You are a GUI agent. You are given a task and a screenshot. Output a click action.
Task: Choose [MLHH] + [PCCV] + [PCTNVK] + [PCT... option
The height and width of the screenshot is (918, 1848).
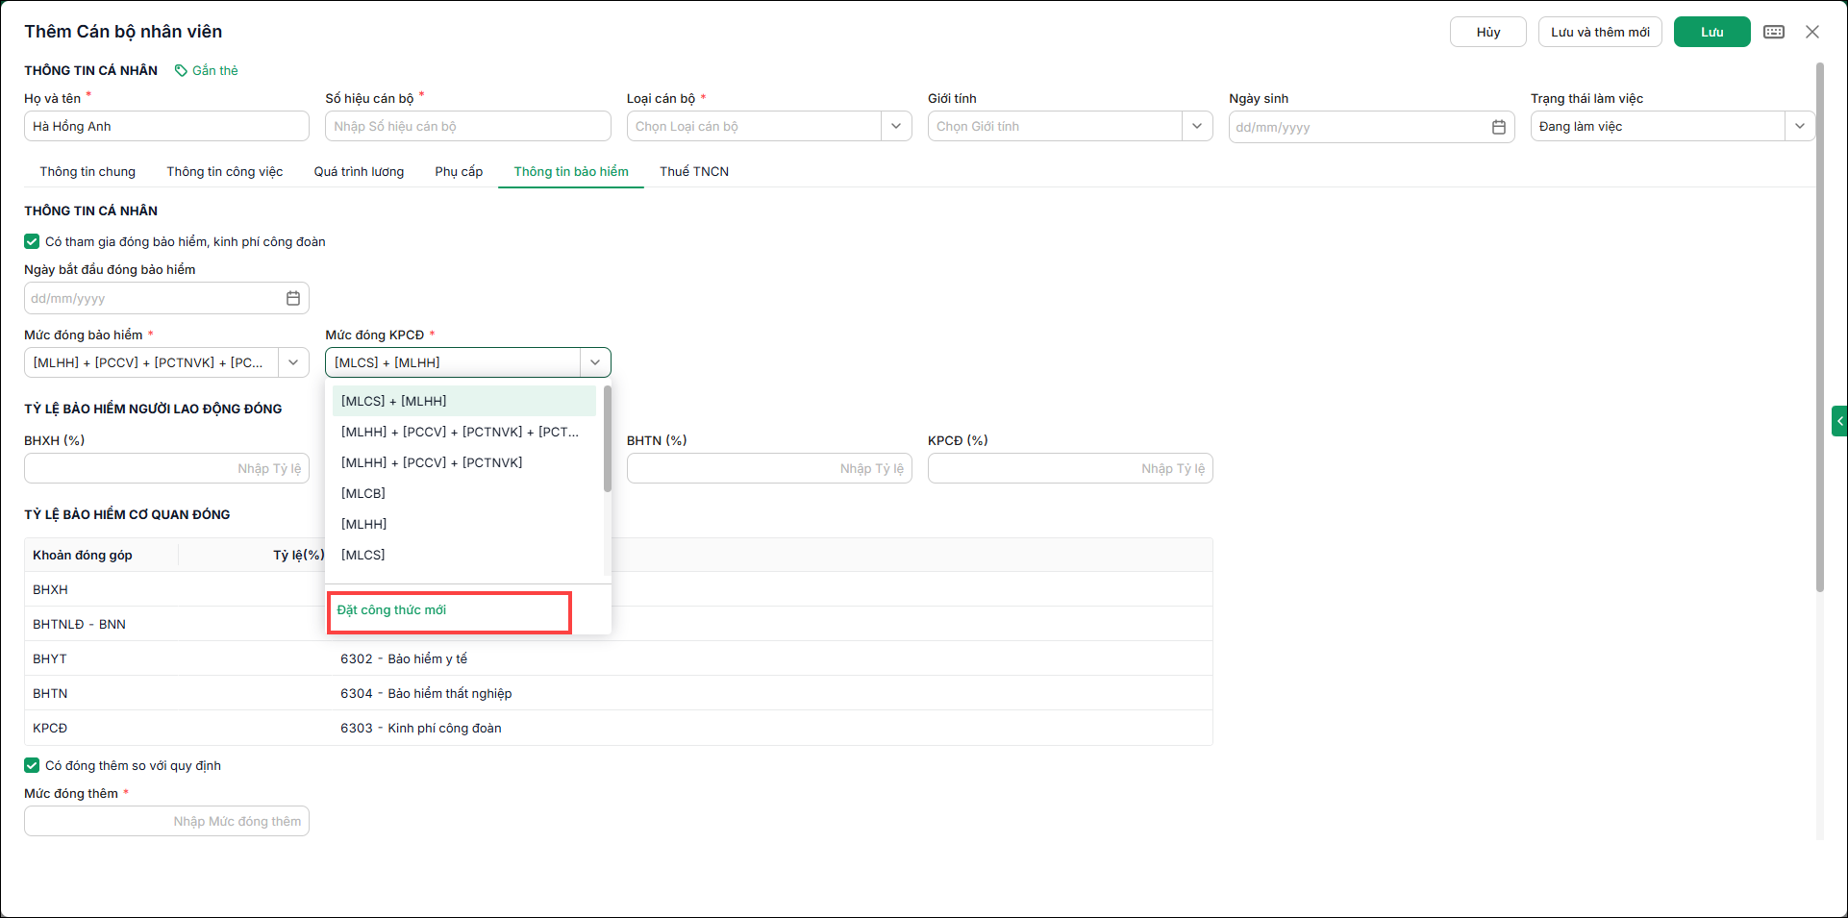(x=464, y=432)
